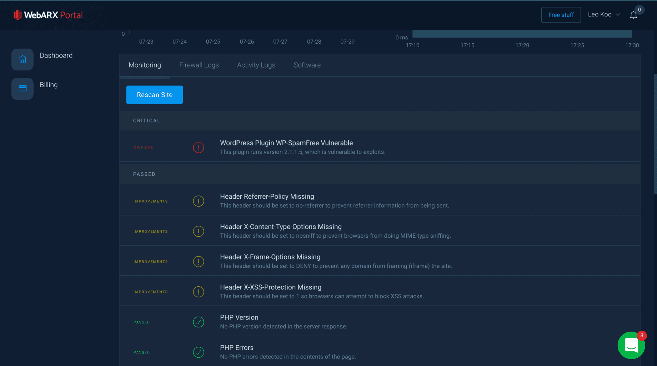Open the green chat support widget
Viewport: 657px width, 366px height.
click(x=631, y=345)
